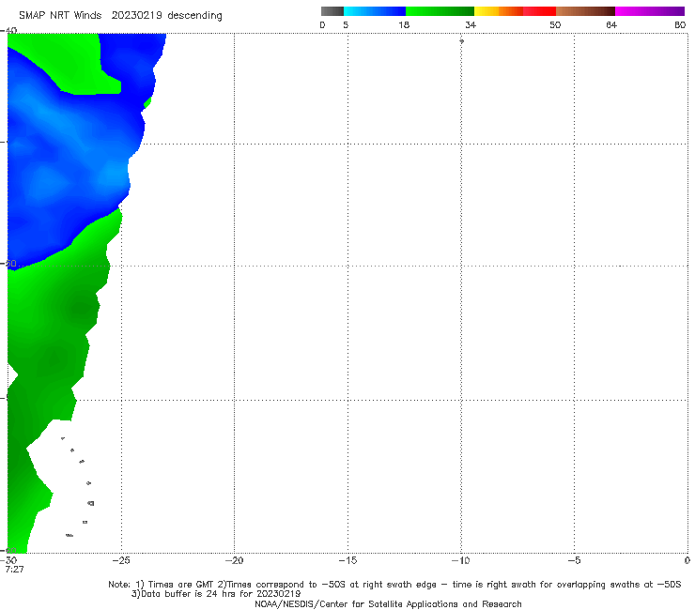The height and width of the screenshot is (610, 695).
Task: Click the x-axis label -15
Action: pos(347,560)
